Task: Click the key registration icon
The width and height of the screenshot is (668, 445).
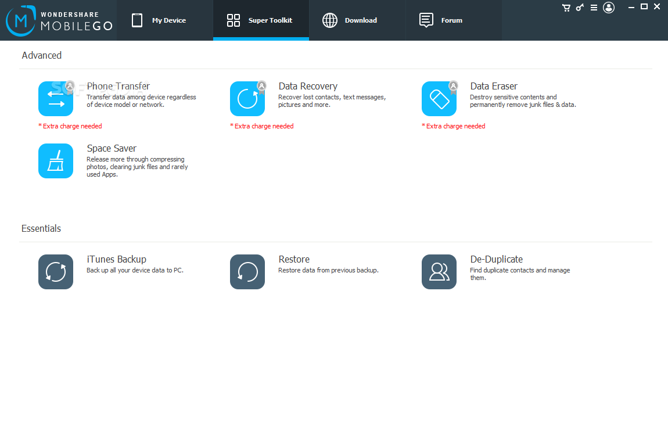Action: (x=580, y=7)
